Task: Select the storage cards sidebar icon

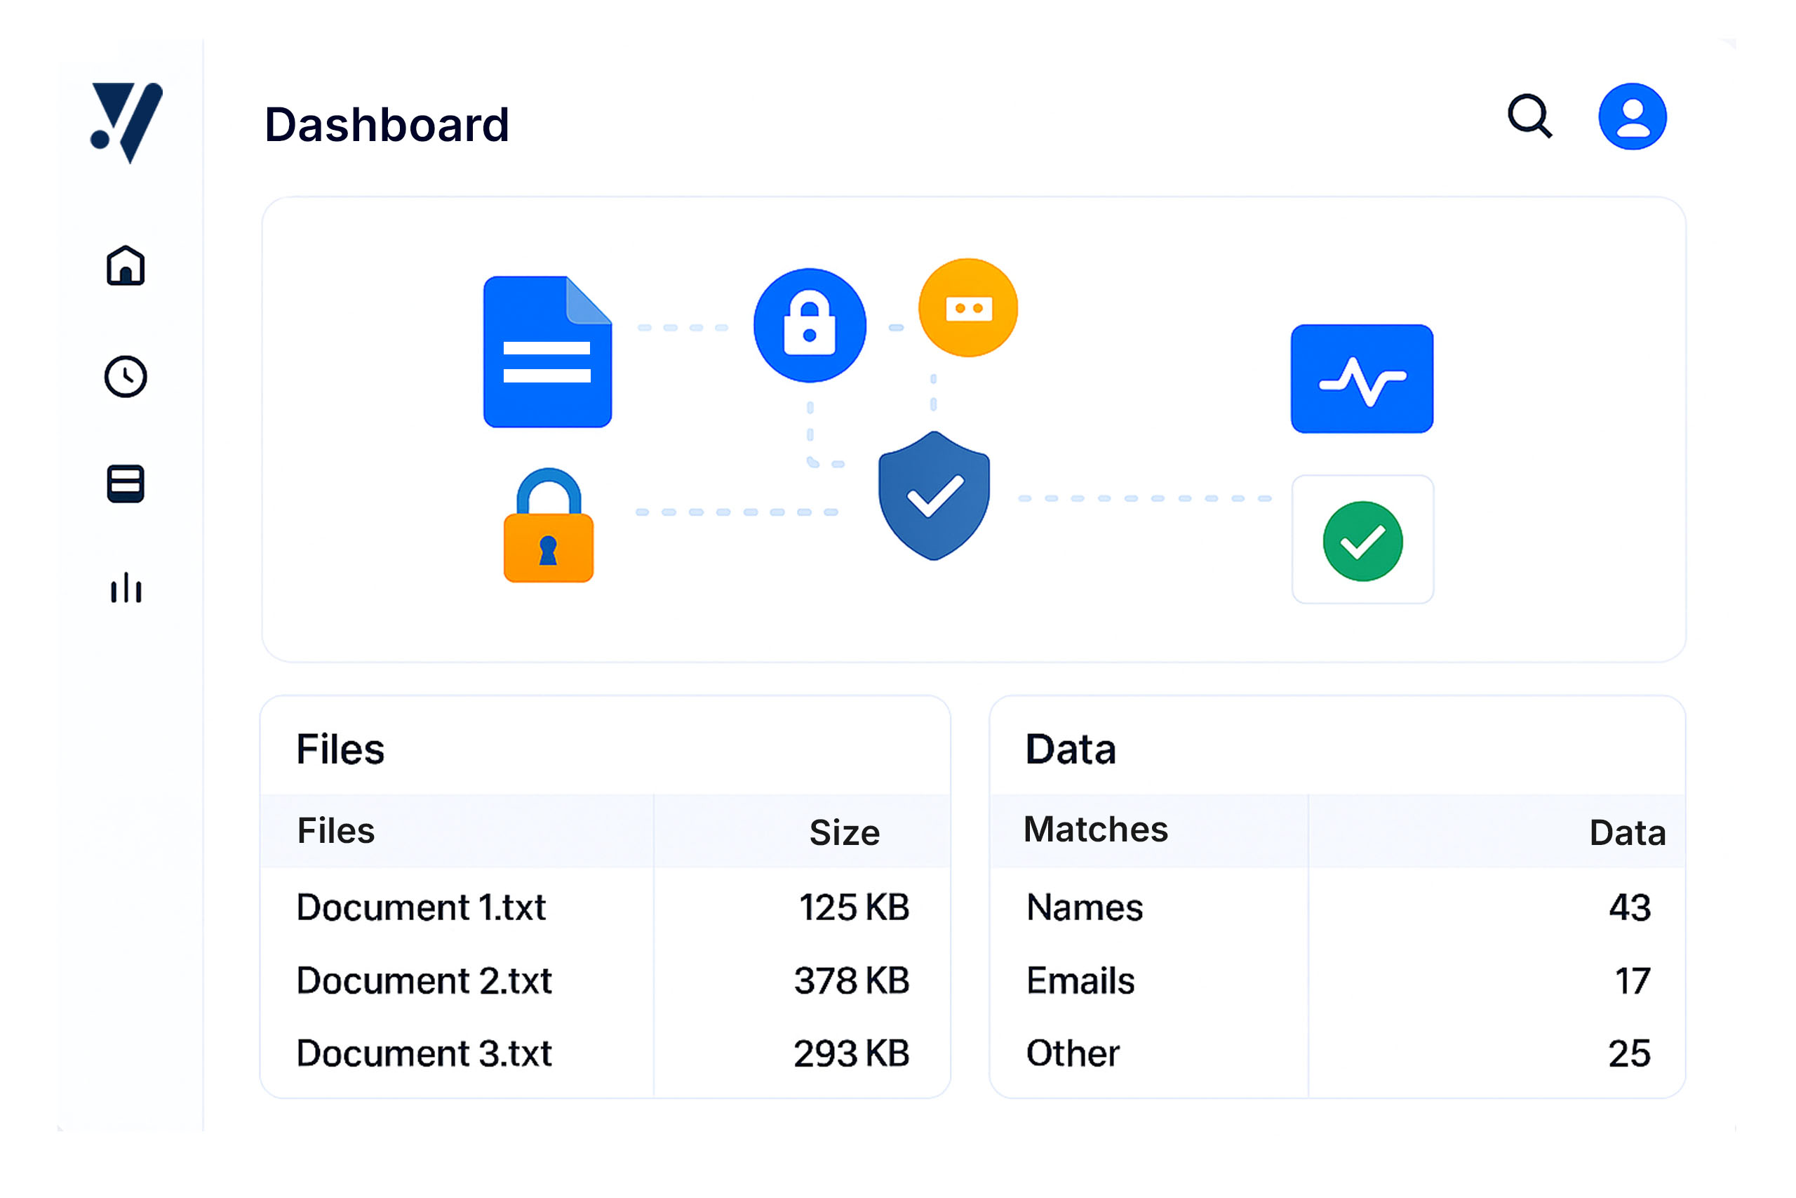Action: (x=126, y=484)
